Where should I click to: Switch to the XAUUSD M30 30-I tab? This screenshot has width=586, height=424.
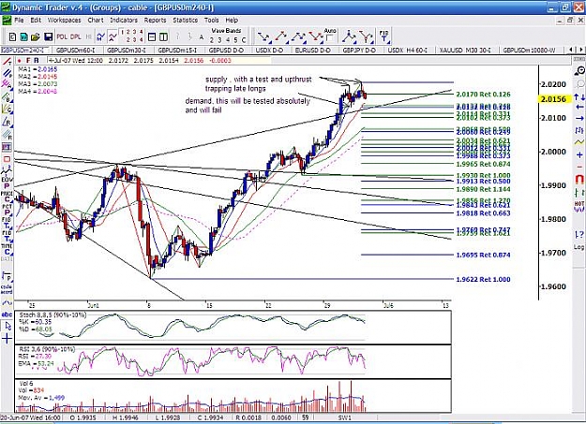pyautogui.click(x=465, y=50)
